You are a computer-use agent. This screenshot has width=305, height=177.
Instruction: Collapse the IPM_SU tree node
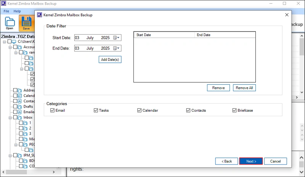(x=10, y=155)
